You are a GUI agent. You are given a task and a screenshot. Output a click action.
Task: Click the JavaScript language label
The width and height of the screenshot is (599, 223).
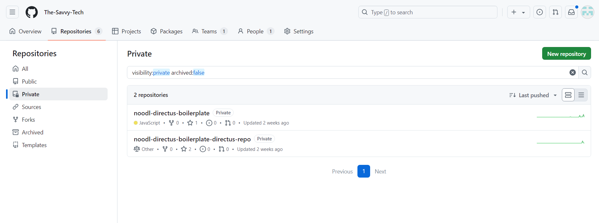147,123
